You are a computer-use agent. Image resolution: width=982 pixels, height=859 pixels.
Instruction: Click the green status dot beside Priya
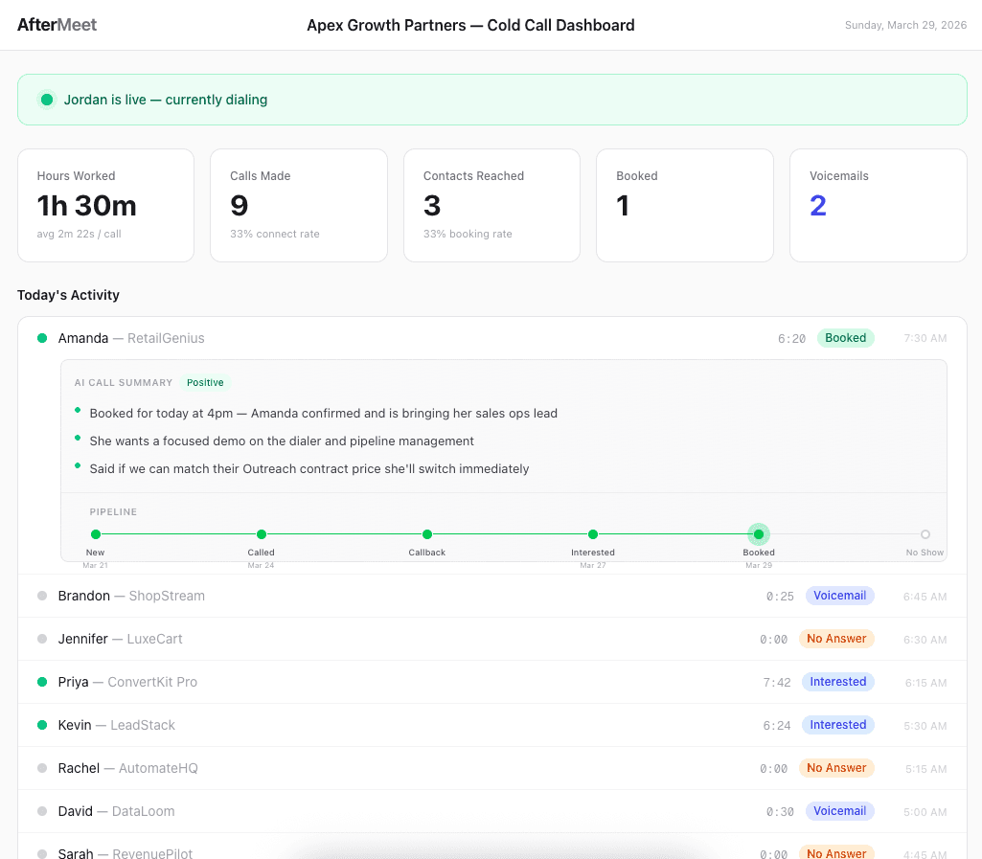tap(40, 681)
